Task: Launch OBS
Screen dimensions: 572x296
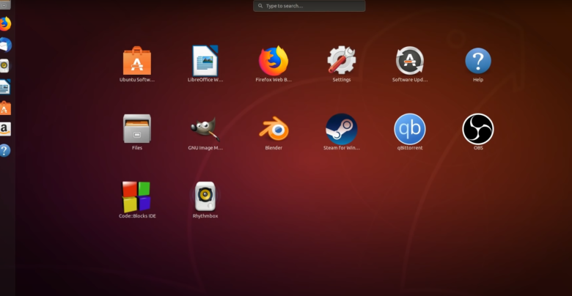Action: (x=478, y=129)
